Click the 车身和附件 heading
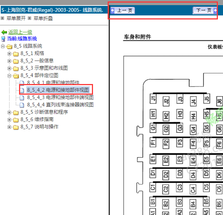 138,37
